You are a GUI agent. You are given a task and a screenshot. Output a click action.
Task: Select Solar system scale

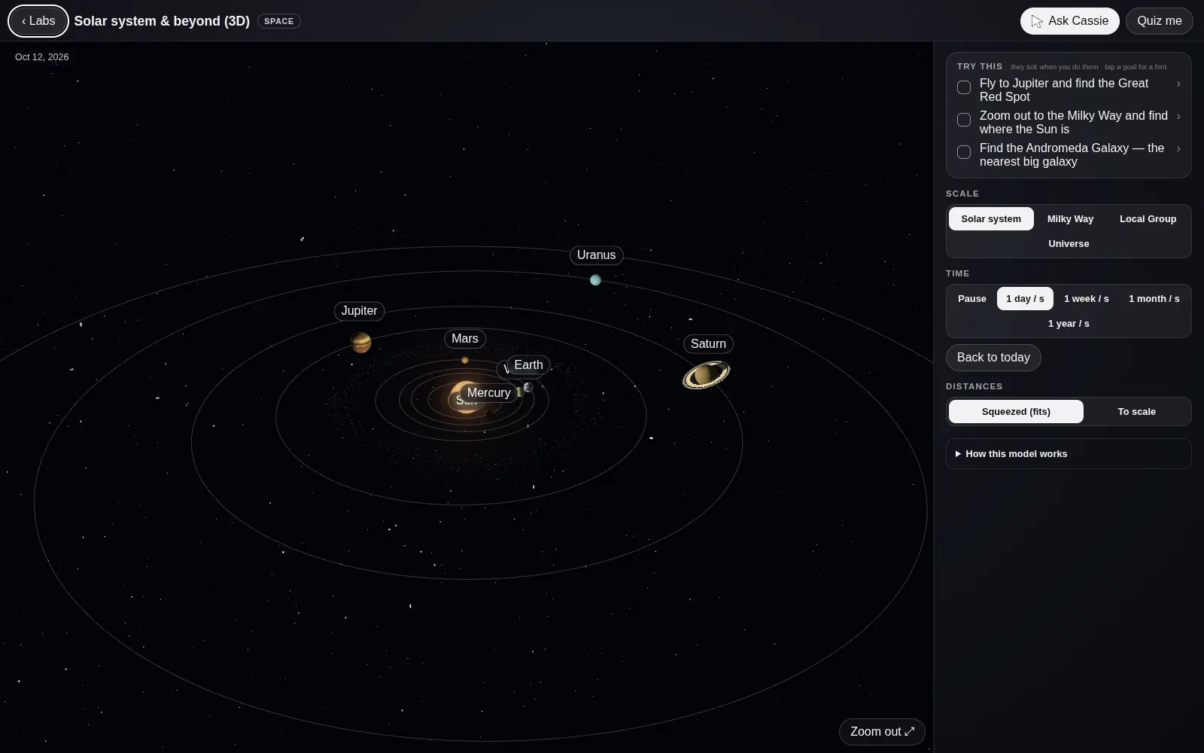991,219
